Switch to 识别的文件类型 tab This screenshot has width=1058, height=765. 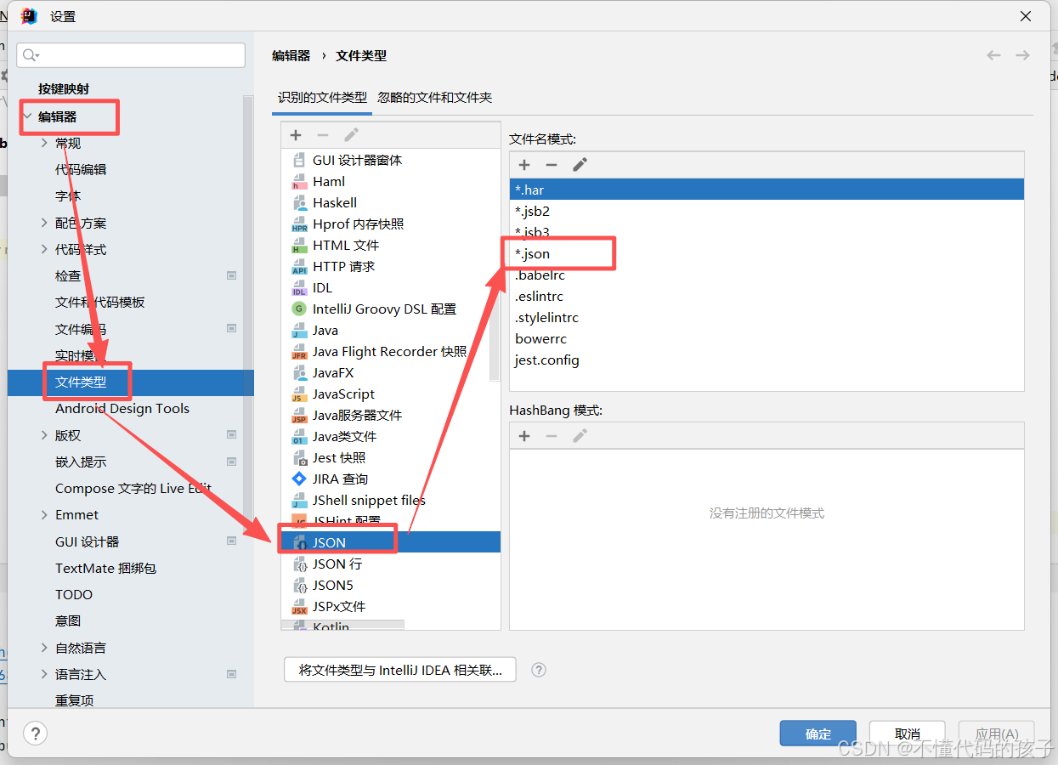322,98
